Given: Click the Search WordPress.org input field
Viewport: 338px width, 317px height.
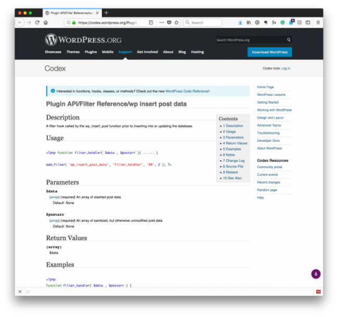Looking at the screenshot, I should pos(250,40).
